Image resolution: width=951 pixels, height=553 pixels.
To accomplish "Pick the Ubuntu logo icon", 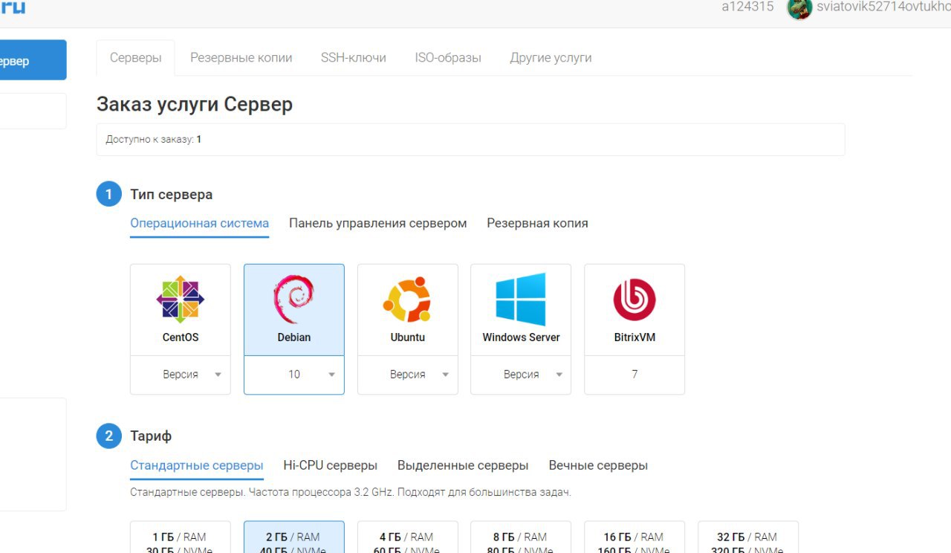I will 407,299.
